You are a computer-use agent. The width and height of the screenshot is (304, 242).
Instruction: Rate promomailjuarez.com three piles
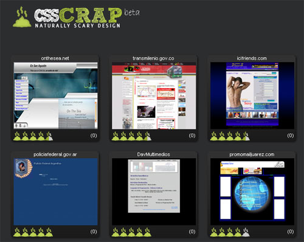tap(230, 232)
